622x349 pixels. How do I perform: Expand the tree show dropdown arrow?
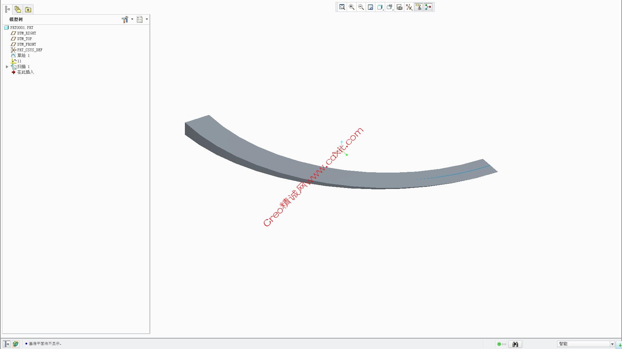pos(147,20)
